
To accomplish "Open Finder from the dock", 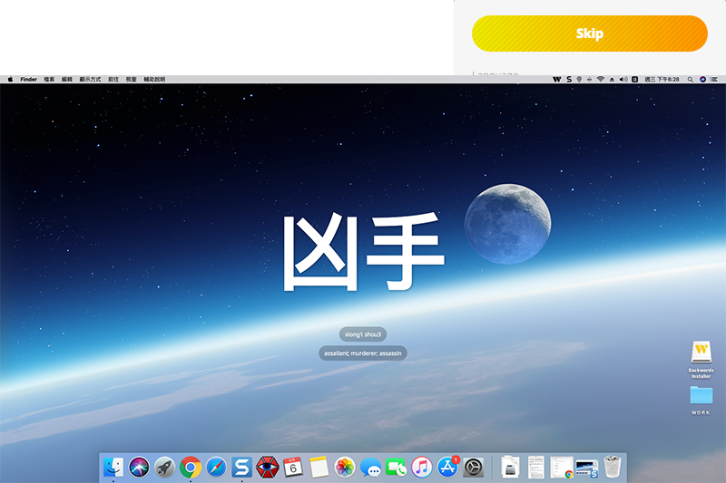I will tap(113, 468).
